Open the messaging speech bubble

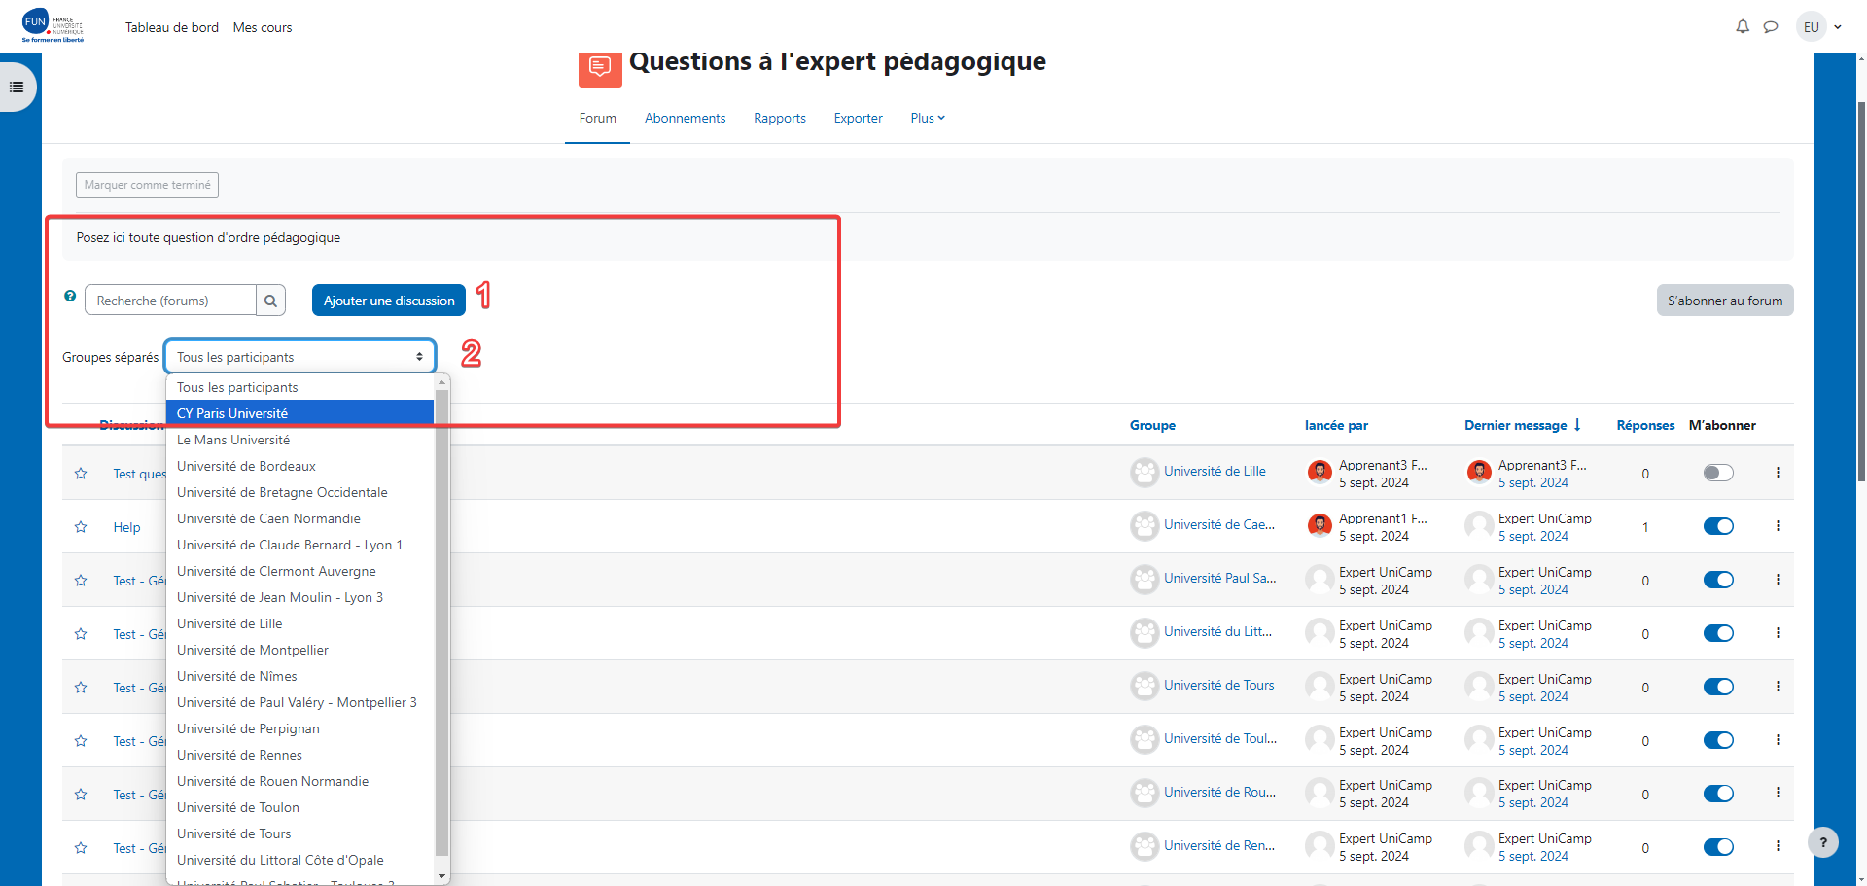click(x=1771, y=27)
